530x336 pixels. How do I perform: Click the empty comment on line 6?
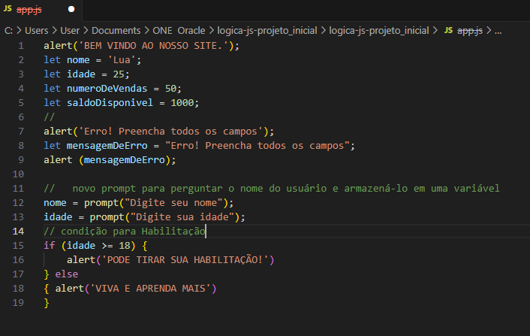coord(50,117)
